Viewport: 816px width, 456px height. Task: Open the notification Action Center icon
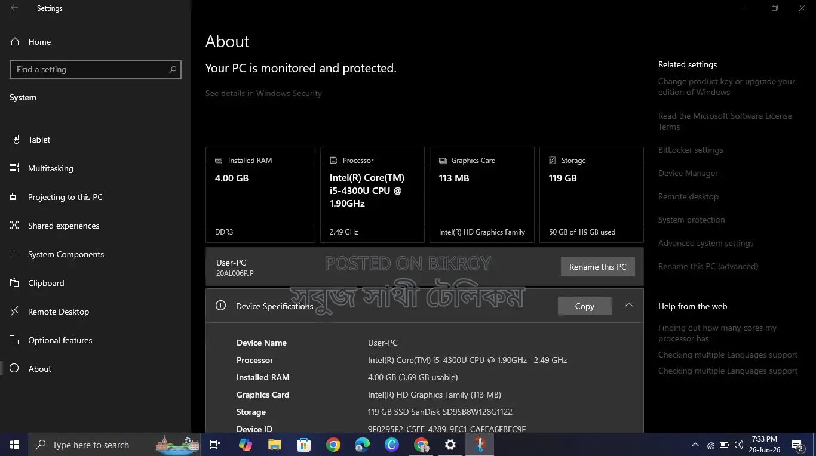[797, 445]
